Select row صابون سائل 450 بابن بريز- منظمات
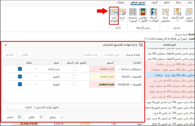Viewport: 195px width, 126px height. (x=170, y=64)
